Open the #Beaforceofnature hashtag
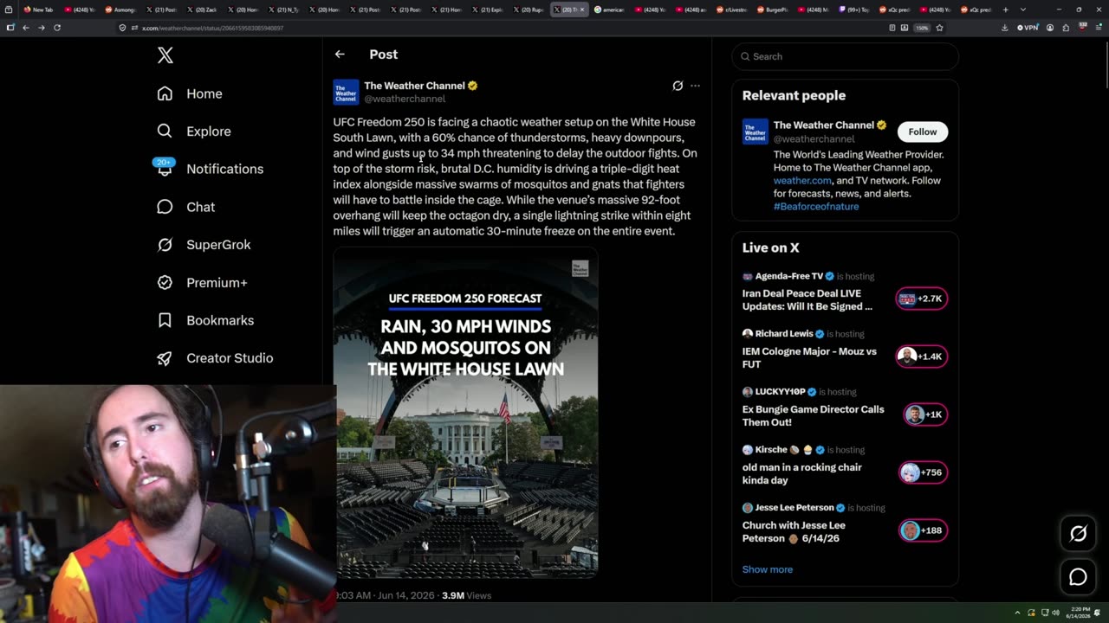This screenshot has height=623, width=1109. [816, 207]
